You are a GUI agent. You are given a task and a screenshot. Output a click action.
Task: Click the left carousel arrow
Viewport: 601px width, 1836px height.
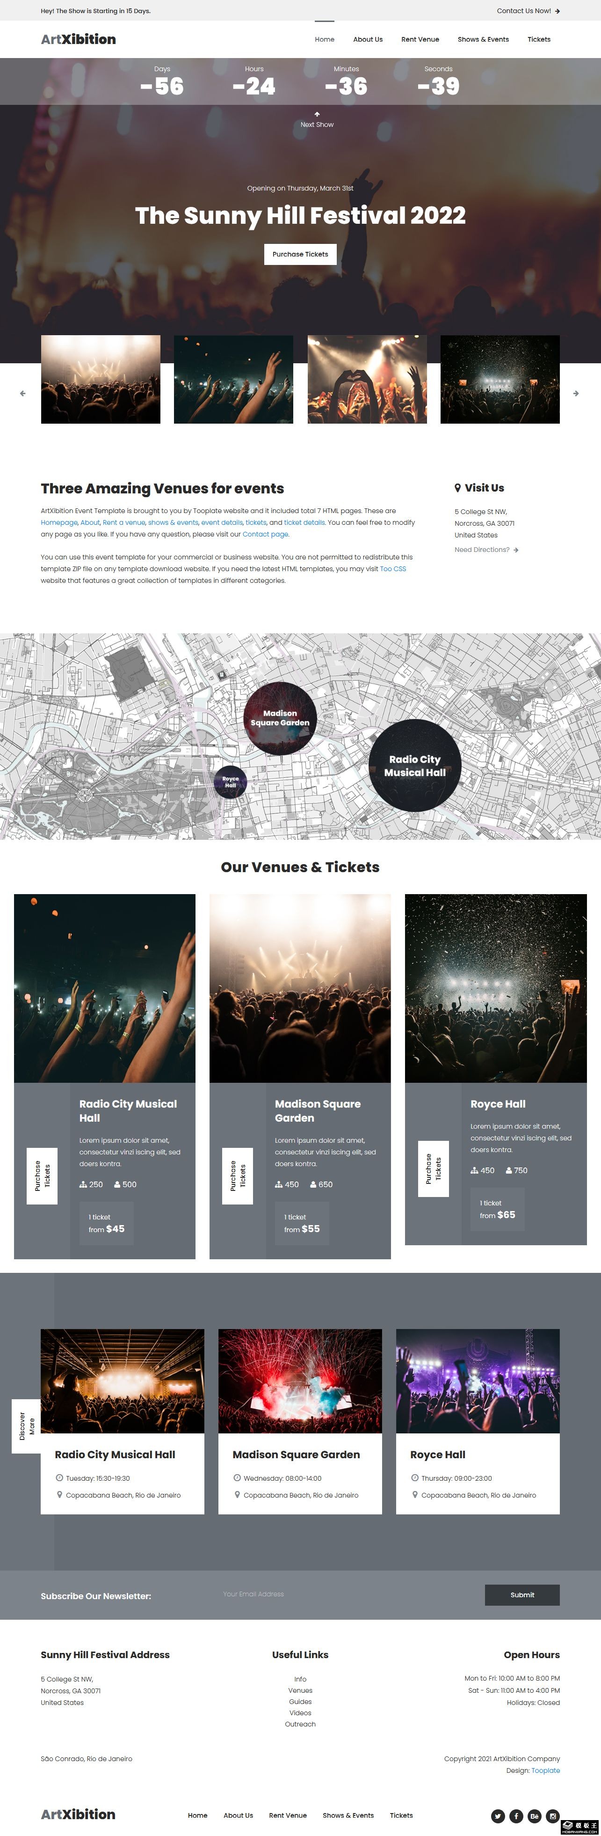(23, 393)
